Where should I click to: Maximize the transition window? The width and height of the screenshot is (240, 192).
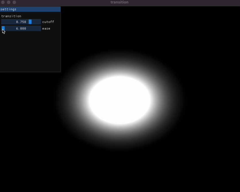[x=14, y=2]
